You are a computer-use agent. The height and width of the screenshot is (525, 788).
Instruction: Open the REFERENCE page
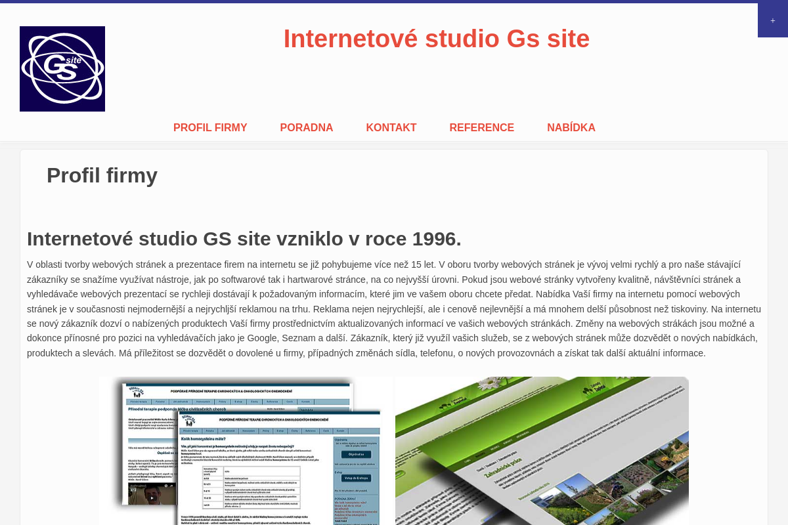click(481, 127)
